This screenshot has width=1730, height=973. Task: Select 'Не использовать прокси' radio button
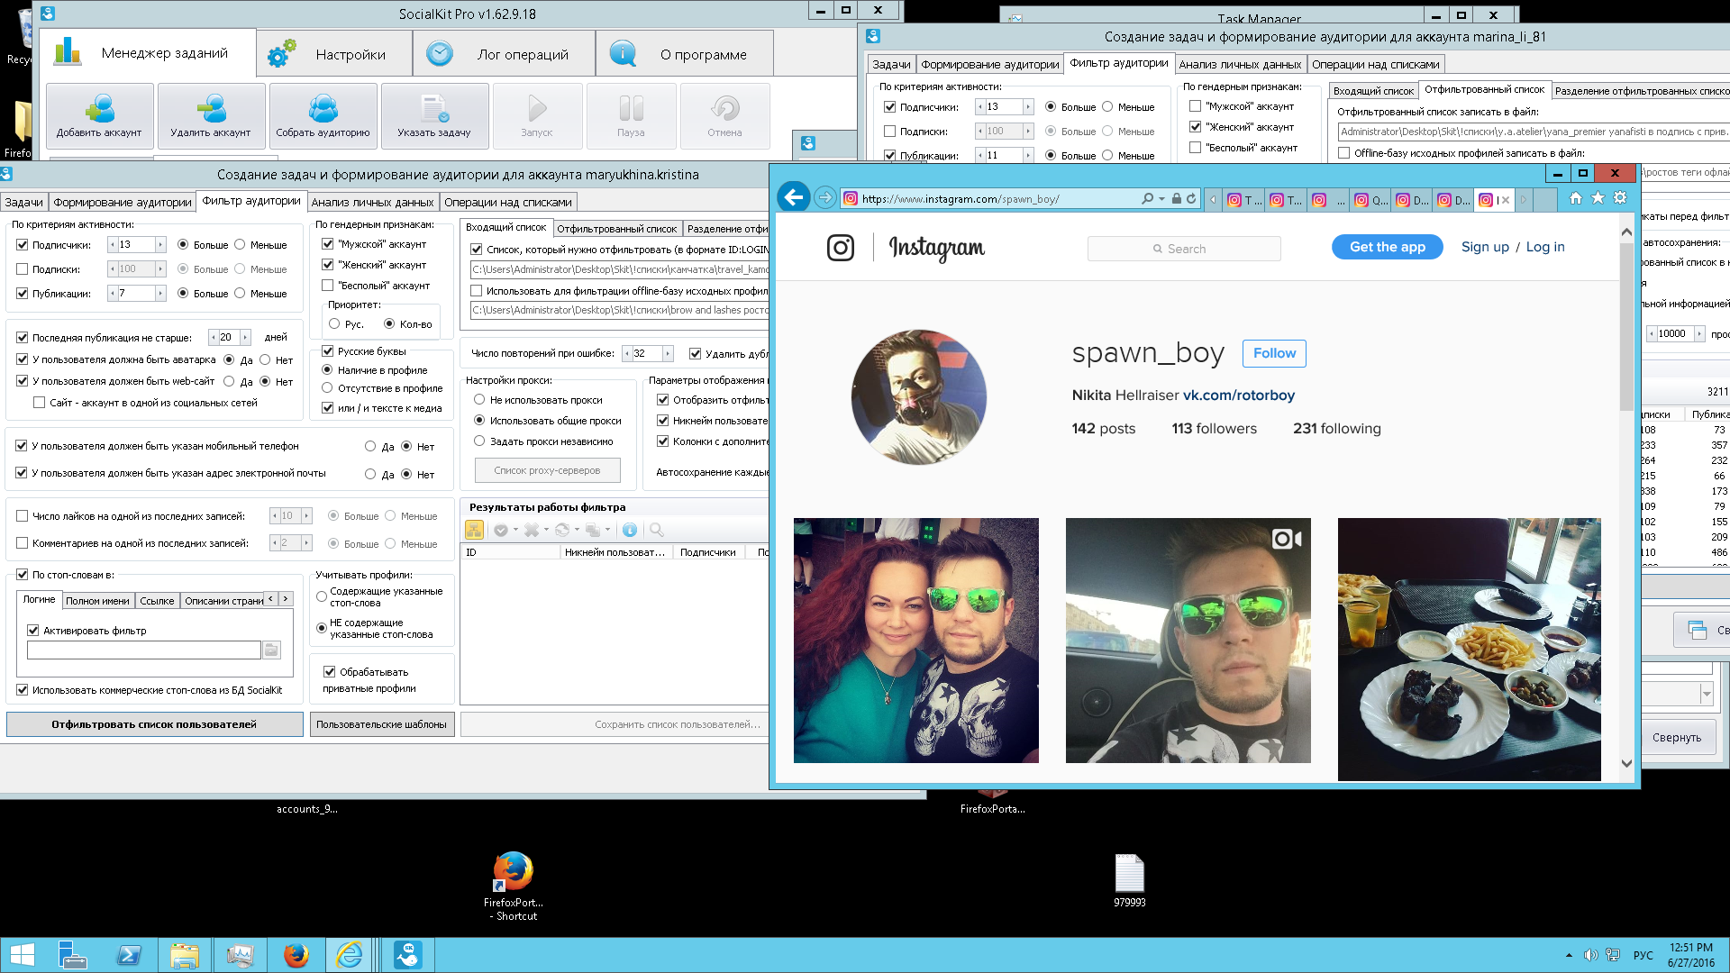pyautogui.click(x=479, y=400)
